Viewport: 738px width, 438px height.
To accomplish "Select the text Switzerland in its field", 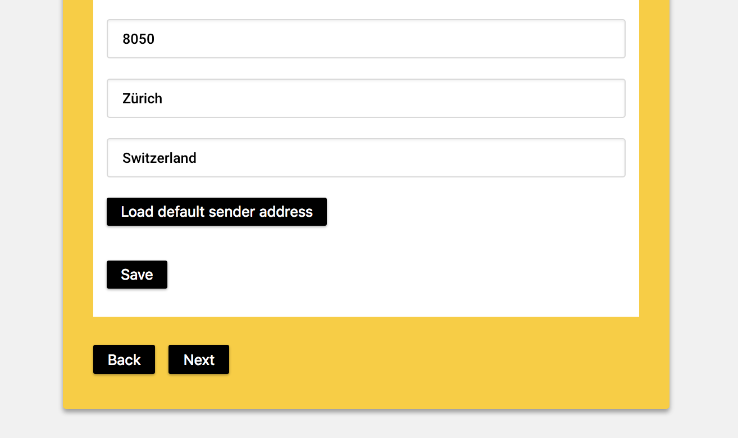I will coord(160,158).
